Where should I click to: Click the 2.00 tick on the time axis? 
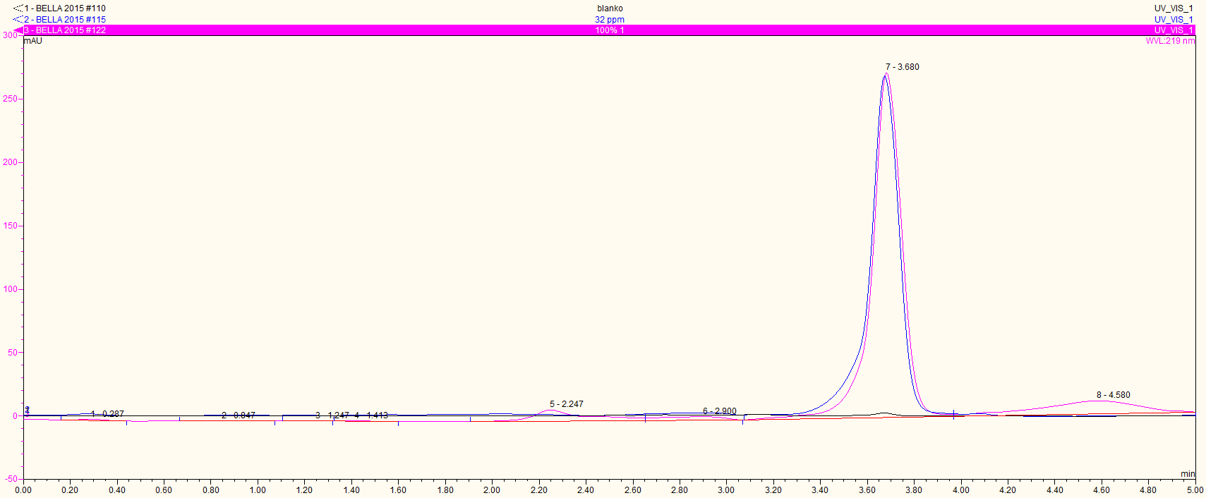[492, 490]
